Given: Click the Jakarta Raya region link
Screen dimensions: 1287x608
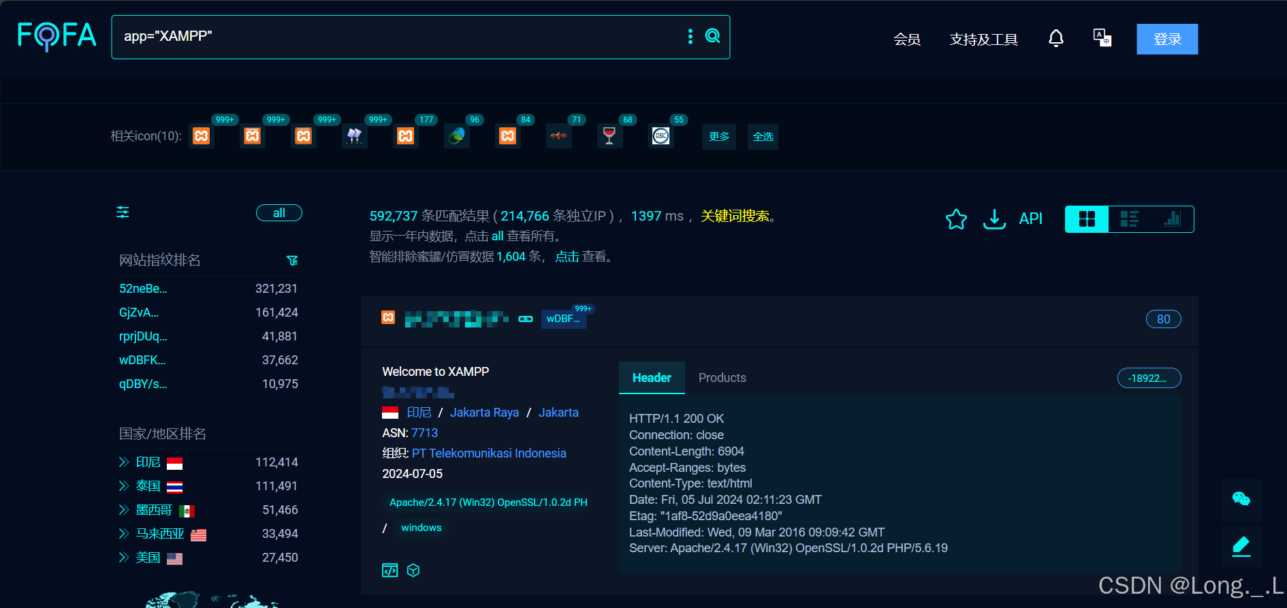Looking at the screenshot, I should tap(484, 413).
